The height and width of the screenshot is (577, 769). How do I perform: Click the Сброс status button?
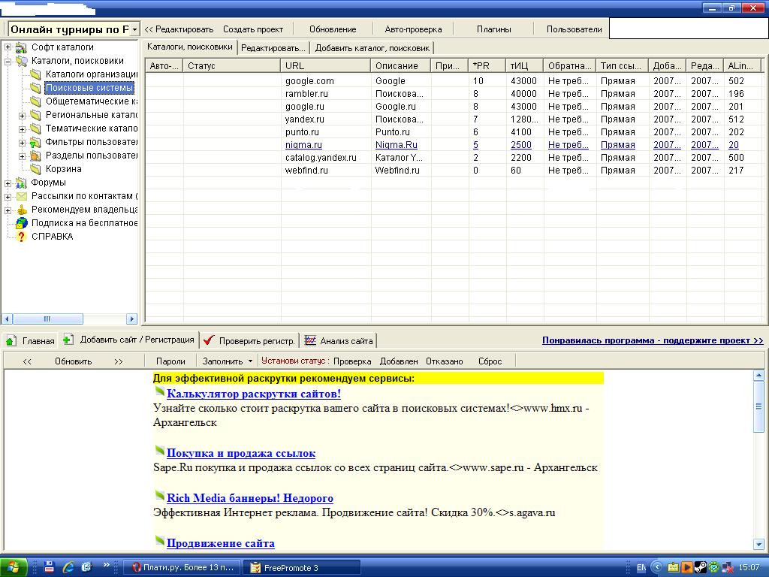tap(490, 361)
